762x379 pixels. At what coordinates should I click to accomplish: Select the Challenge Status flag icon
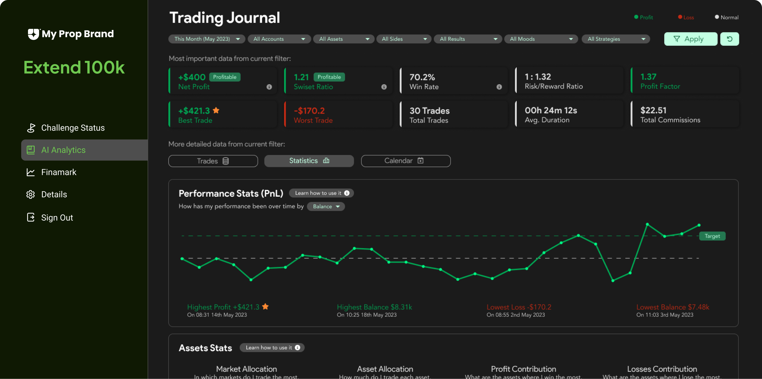click(31, 128)
